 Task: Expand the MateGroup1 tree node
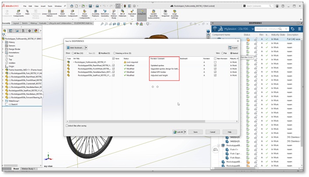click(3, 101)
